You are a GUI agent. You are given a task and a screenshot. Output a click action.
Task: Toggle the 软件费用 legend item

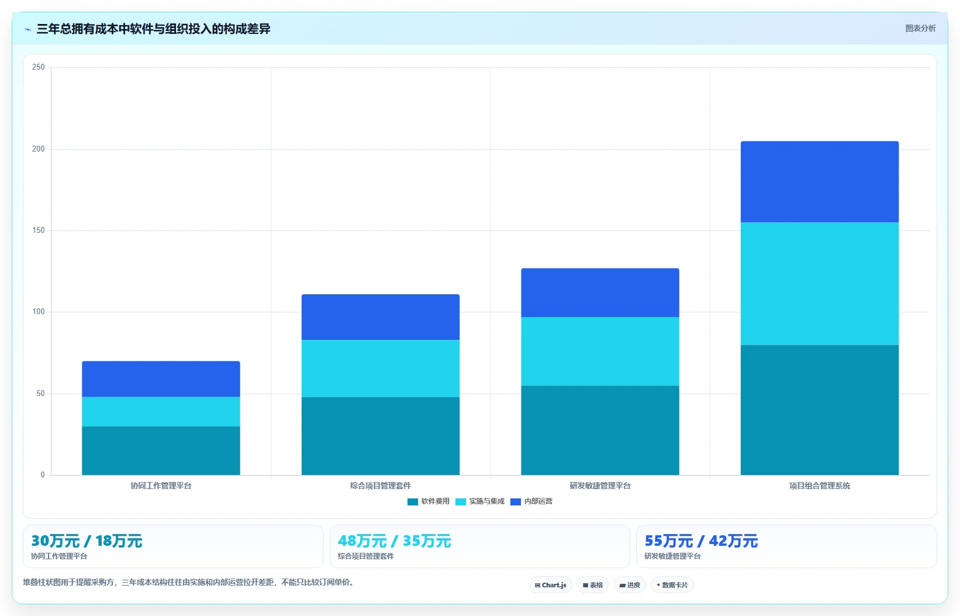[429, 501]
